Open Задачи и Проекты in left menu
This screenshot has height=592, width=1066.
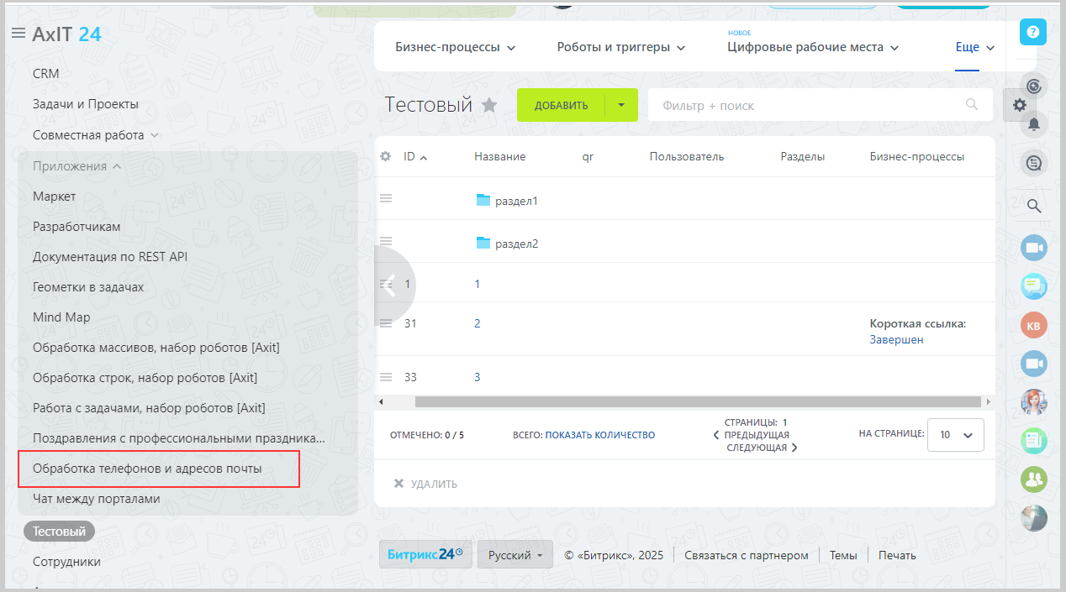point(86,104)
